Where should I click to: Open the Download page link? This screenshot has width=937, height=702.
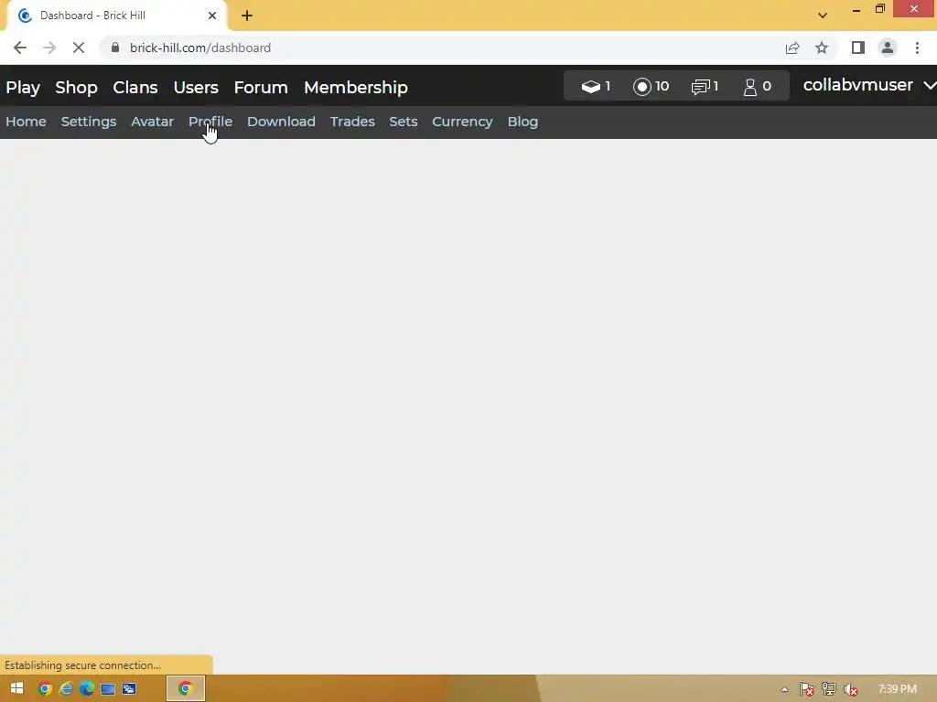click(281, 122)
